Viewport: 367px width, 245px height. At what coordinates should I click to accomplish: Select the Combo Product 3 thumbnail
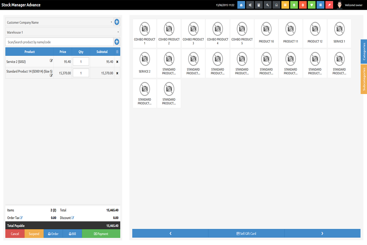pyautogui.click(x=193, y=33)
